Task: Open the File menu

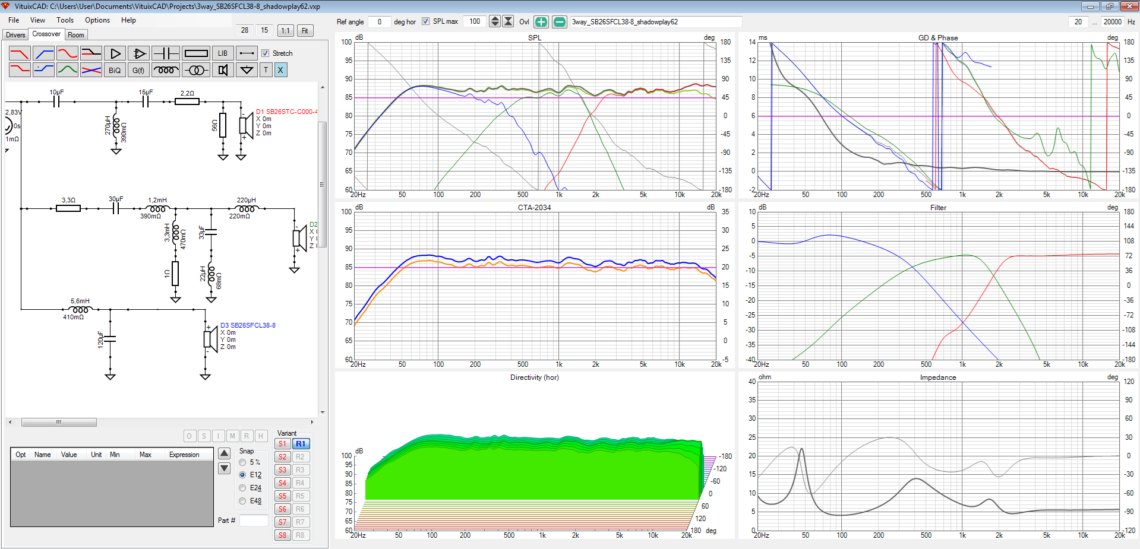Action: 14,20
